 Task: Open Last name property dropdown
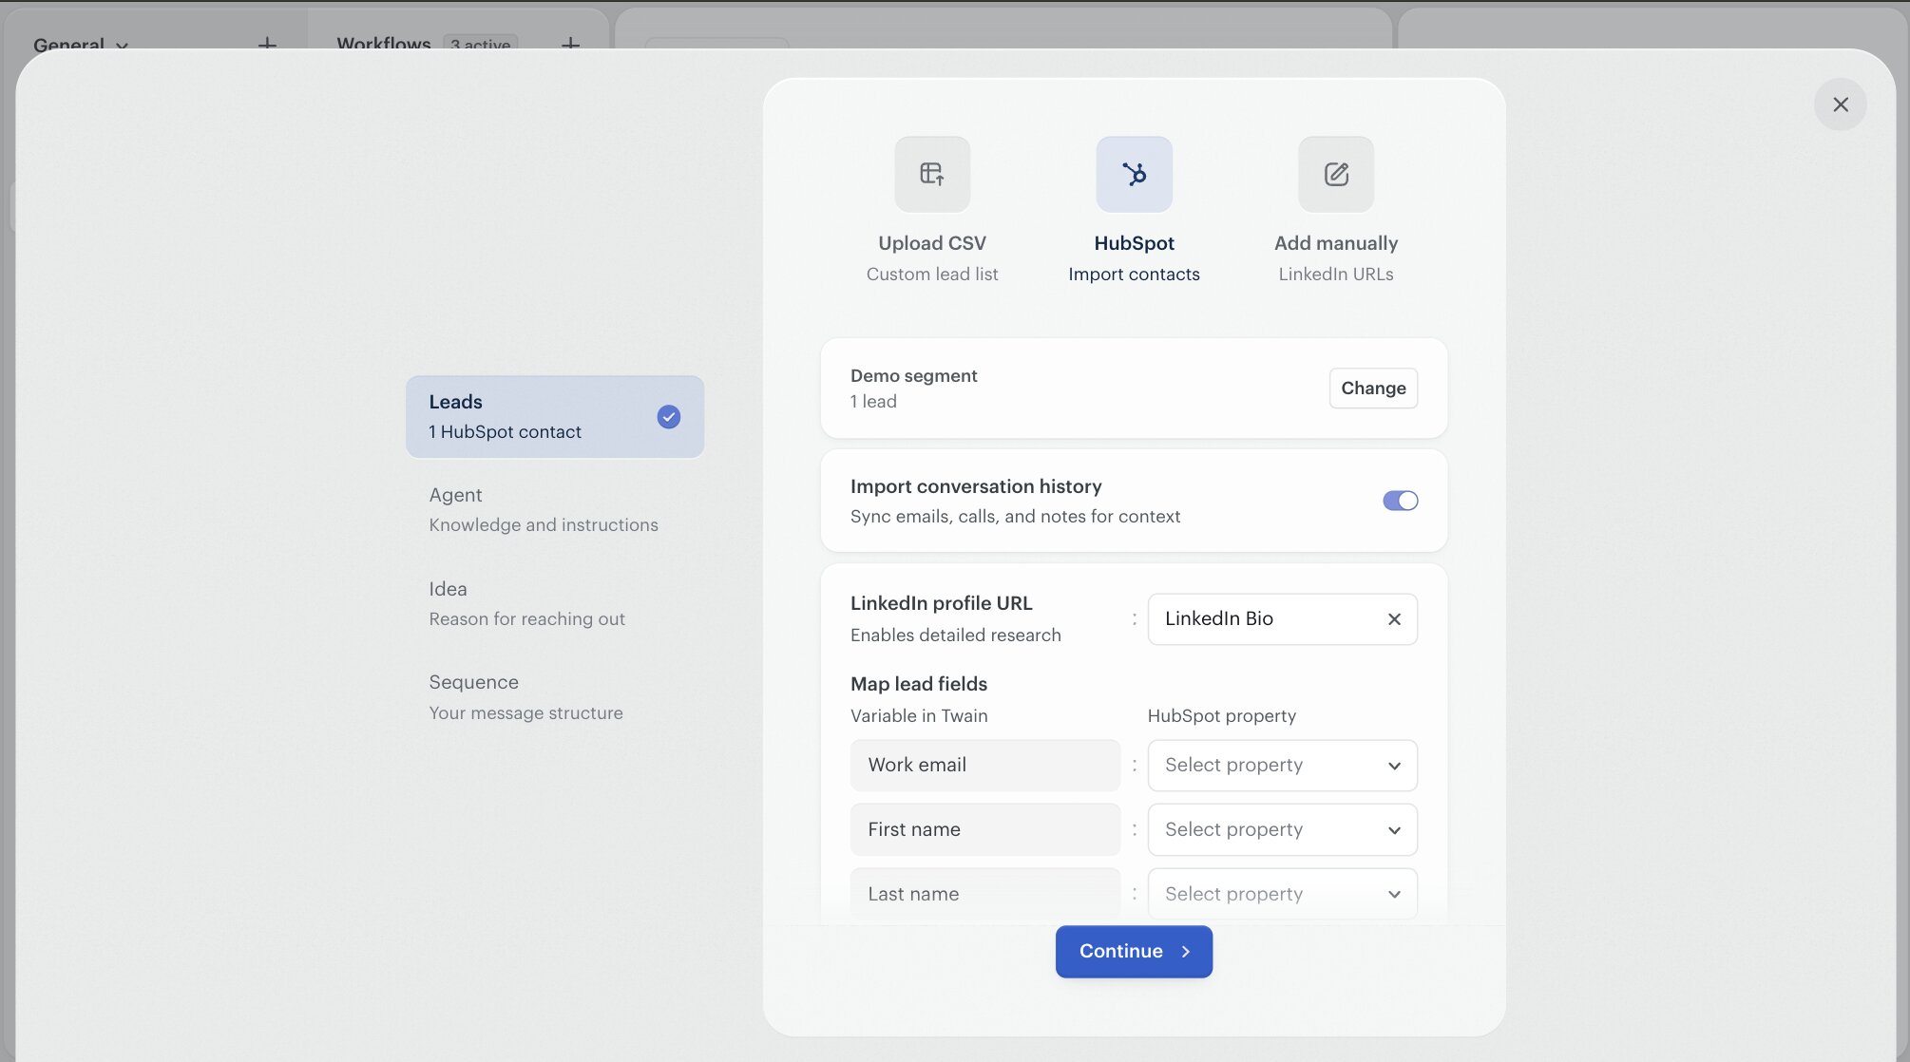click(x=1282, y=894)
